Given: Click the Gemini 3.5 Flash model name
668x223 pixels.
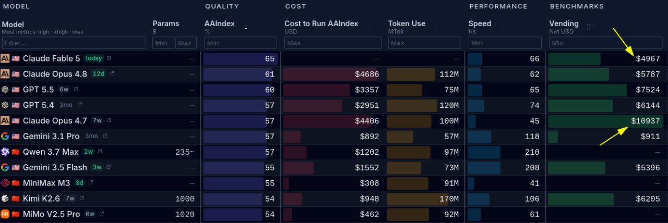Looking at the screenshot, I should [55, 168].
